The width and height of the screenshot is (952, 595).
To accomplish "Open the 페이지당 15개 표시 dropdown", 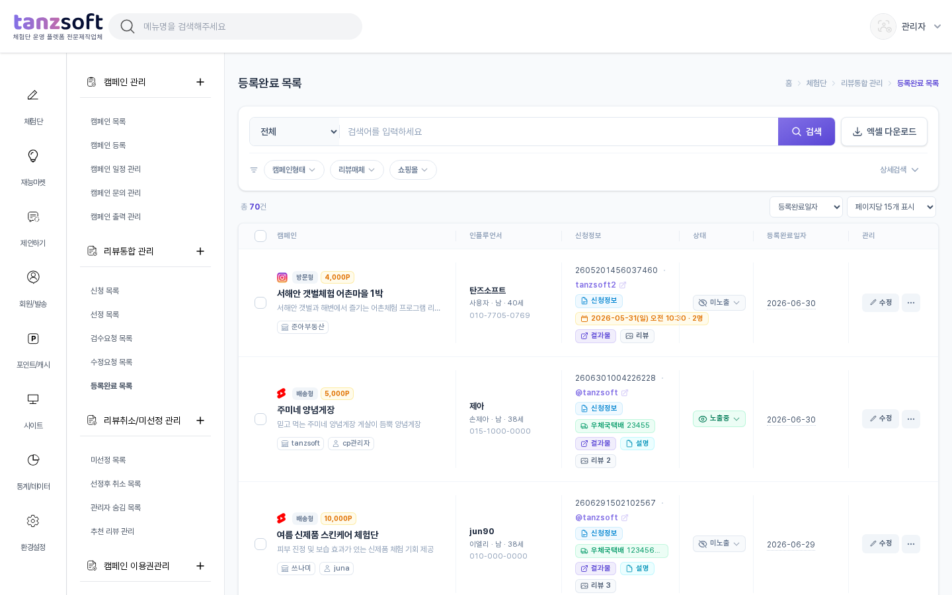I will tap(891, 207).
